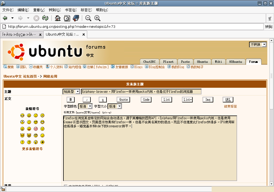Switch to the ChatIRC site tab
The width and height of the screenshot is (274, 192).
coord(149,62)
